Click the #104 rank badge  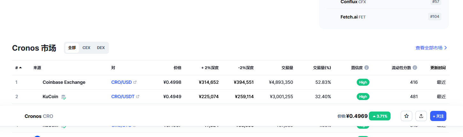pyautogui.click(x=435, y=17)
